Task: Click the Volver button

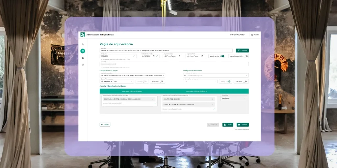Action: [x=105, y=125]
